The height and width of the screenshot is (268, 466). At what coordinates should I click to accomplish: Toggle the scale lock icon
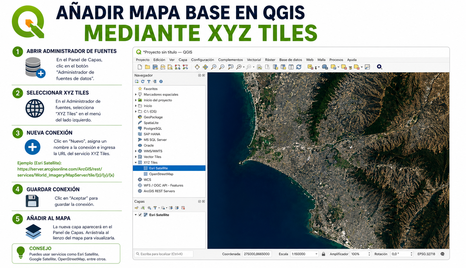tap(324, 254)
